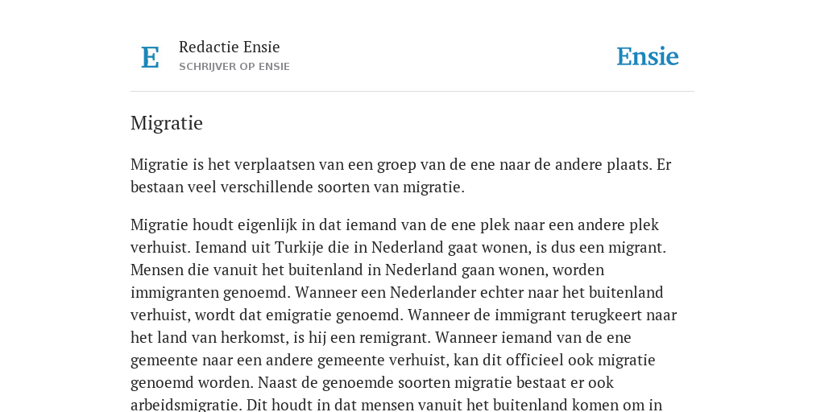Screen dimensions: 825x412
Task: Click the Migratie article heading
Action: pyautogui.click(x=166, y=123)
